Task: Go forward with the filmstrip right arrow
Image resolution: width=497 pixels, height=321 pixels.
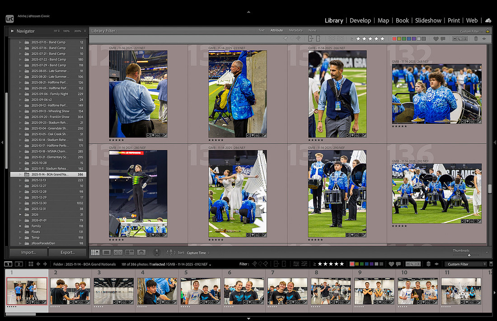Action: point(45,264)
